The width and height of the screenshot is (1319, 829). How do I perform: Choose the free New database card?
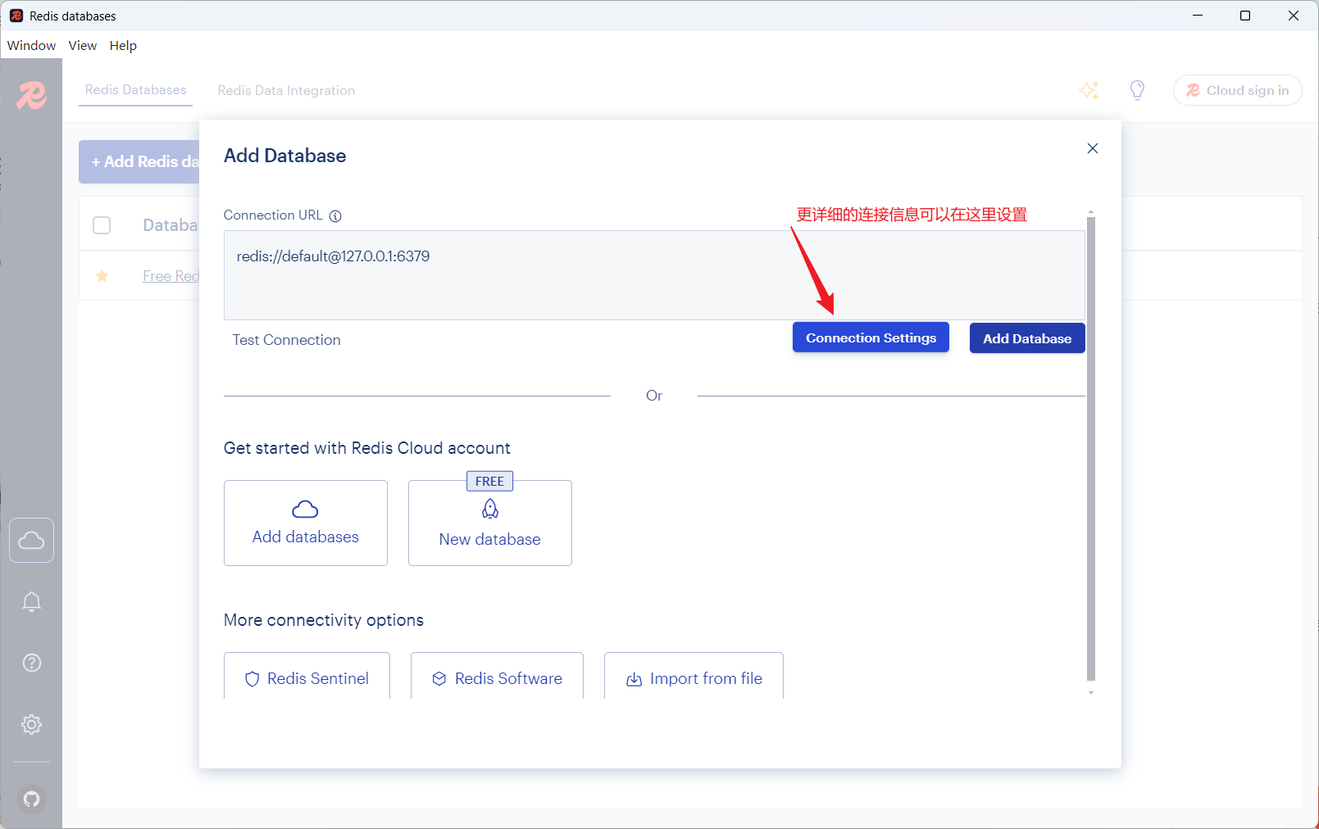490,523
